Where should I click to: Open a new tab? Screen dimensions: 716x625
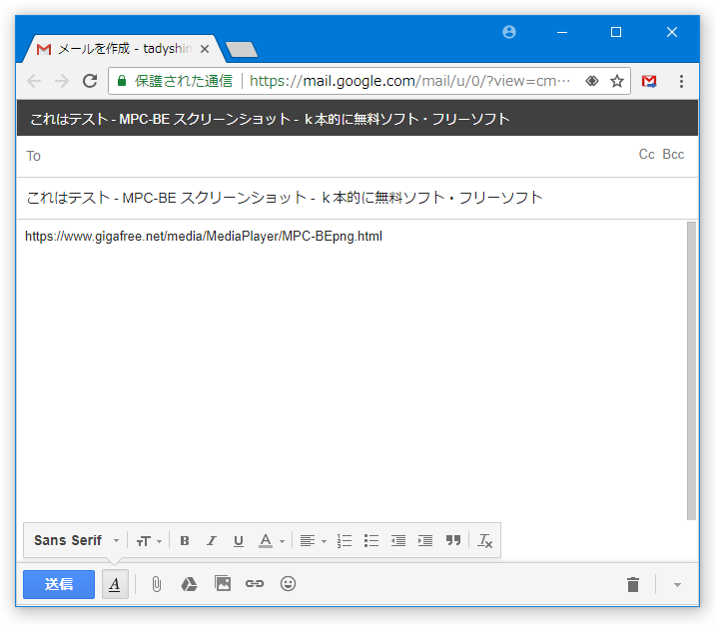pos(242,49)
